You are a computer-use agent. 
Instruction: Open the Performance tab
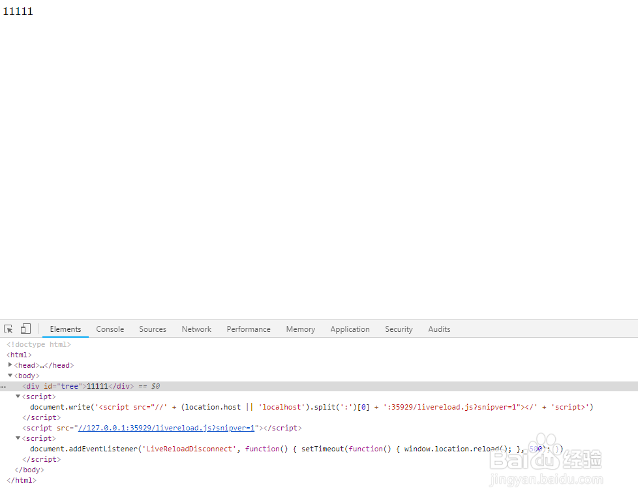[249, 329]
